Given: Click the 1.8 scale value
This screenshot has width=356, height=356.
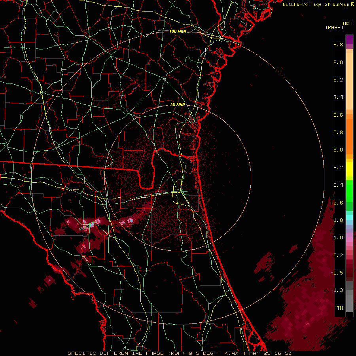Looking at the screenshot, I should [x=338, y=220].
